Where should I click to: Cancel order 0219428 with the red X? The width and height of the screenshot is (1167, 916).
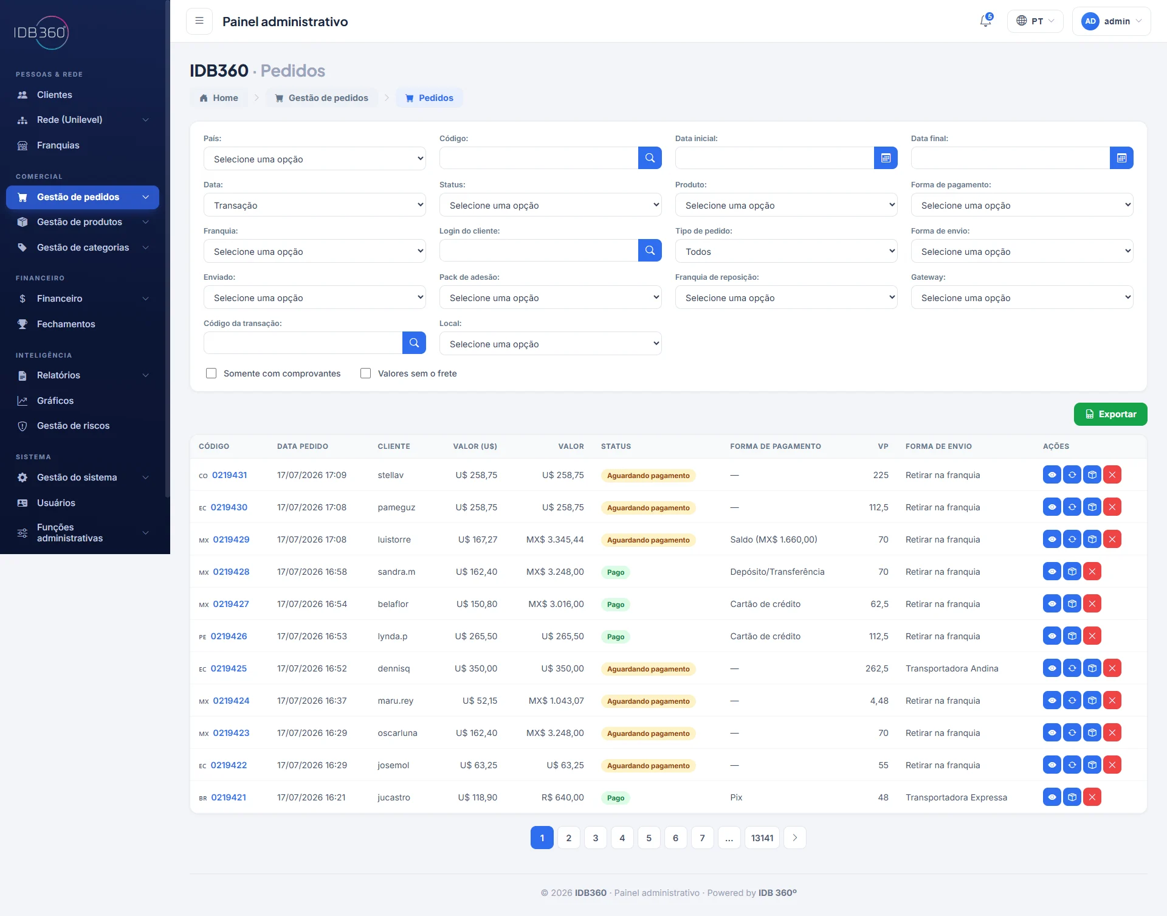coord(1092,572)
